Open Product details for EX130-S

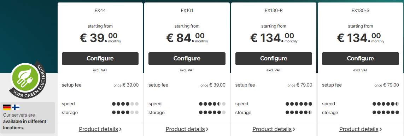pyautogui.click(x=361, y=129)
